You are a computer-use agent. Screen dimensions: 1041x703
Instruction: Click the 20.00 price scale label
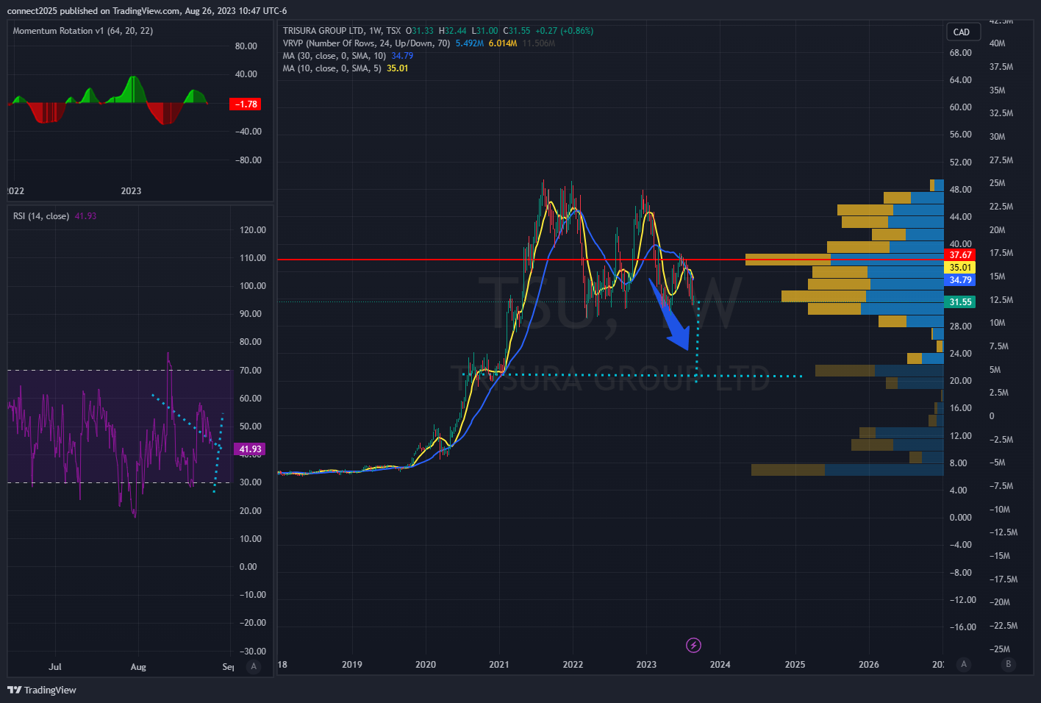pyautogui.click(x=961, y=381)
